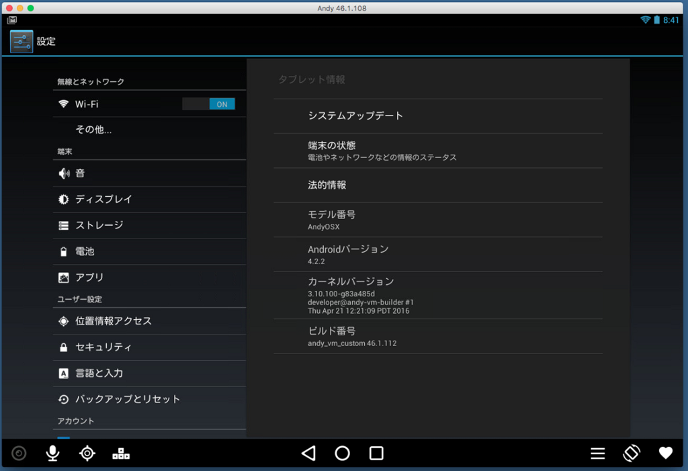688x471 pixels.
Task: Open the hamburger menu icon
Action: (597, 453)
